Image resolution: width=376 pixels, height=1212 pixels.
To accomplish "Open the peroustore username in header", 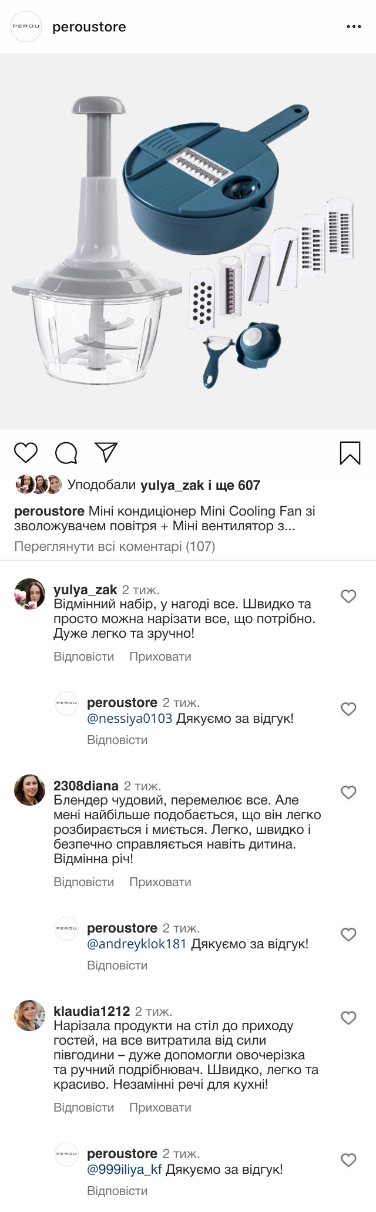I will pyautogui.click(x=89, y=27).
